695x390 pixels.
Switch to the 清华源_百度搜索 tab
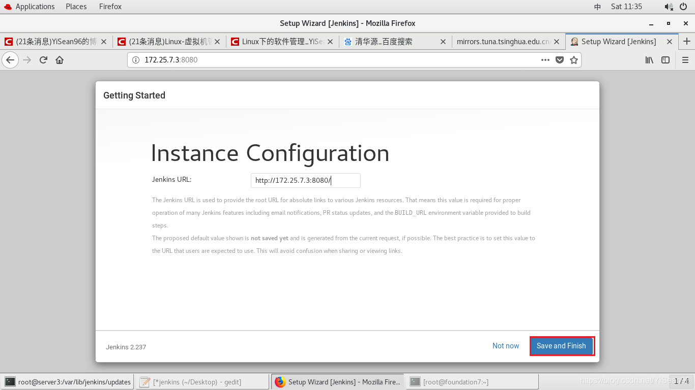(395, 42)
